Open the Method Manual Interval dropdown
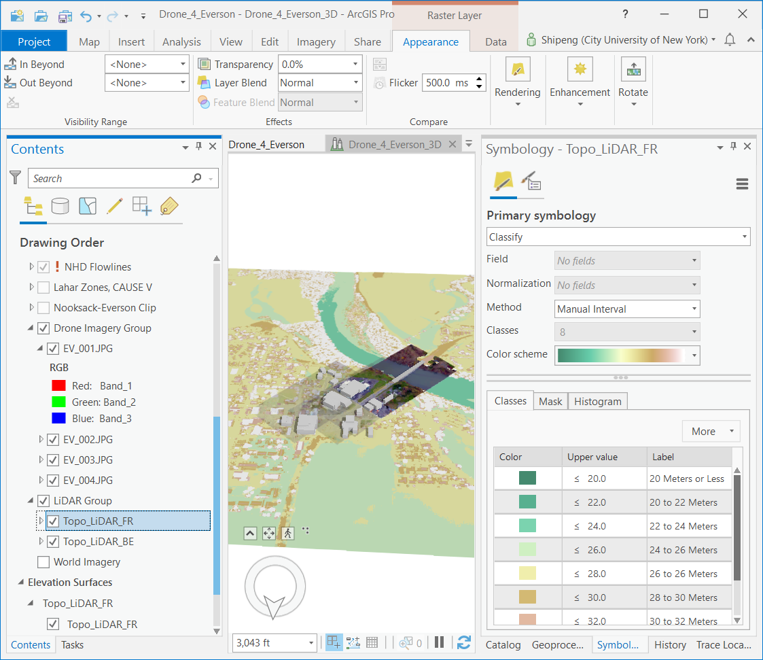This screenshot has height=660, width=763. click(x=626, y=309)
